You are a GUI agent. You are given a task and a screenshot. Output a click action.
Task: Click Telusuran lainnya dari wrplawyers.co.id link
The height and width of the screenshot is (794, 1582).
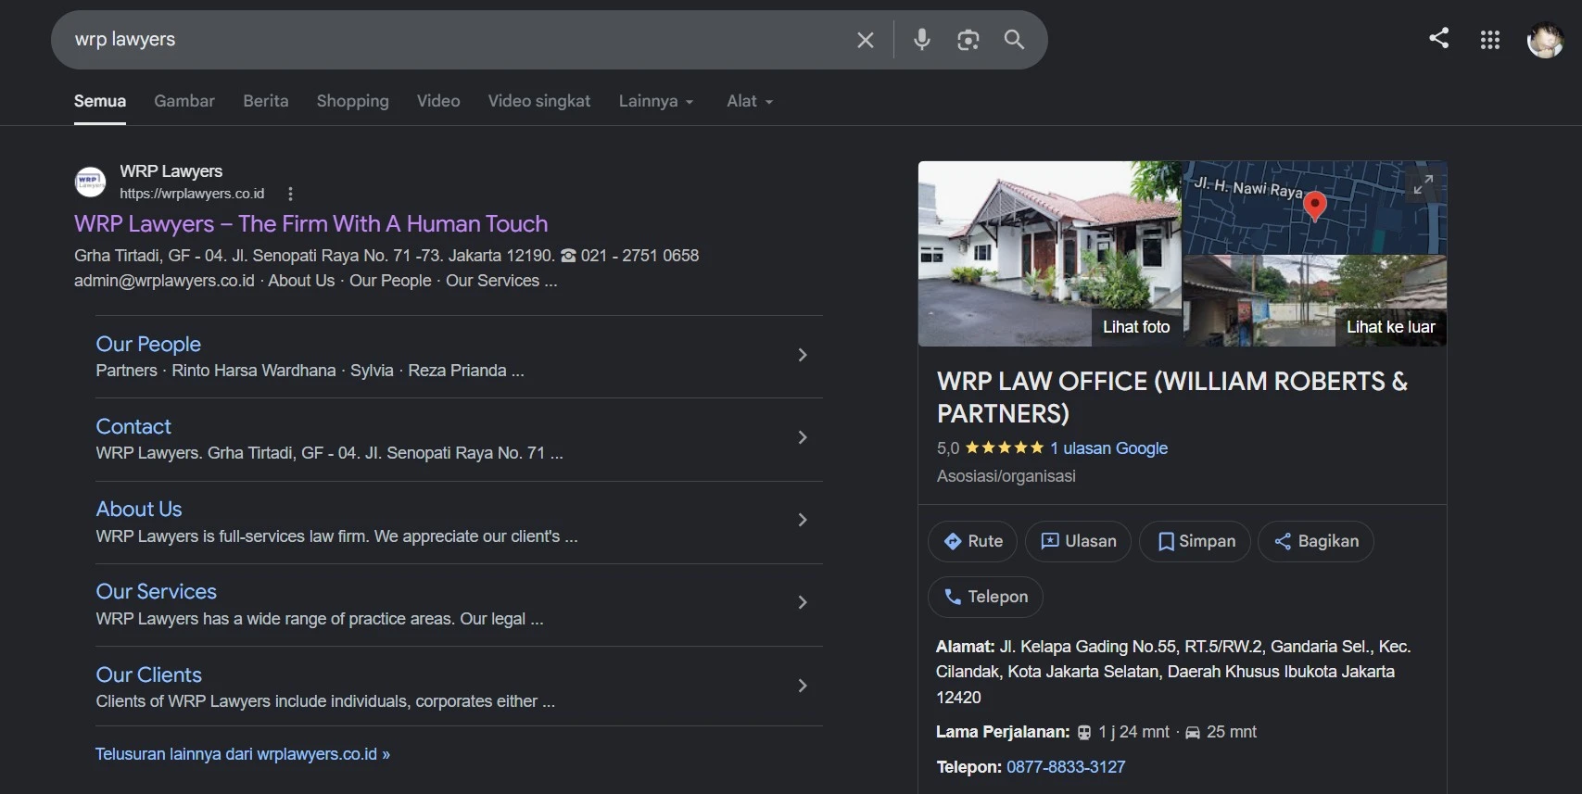coord(242,754)
